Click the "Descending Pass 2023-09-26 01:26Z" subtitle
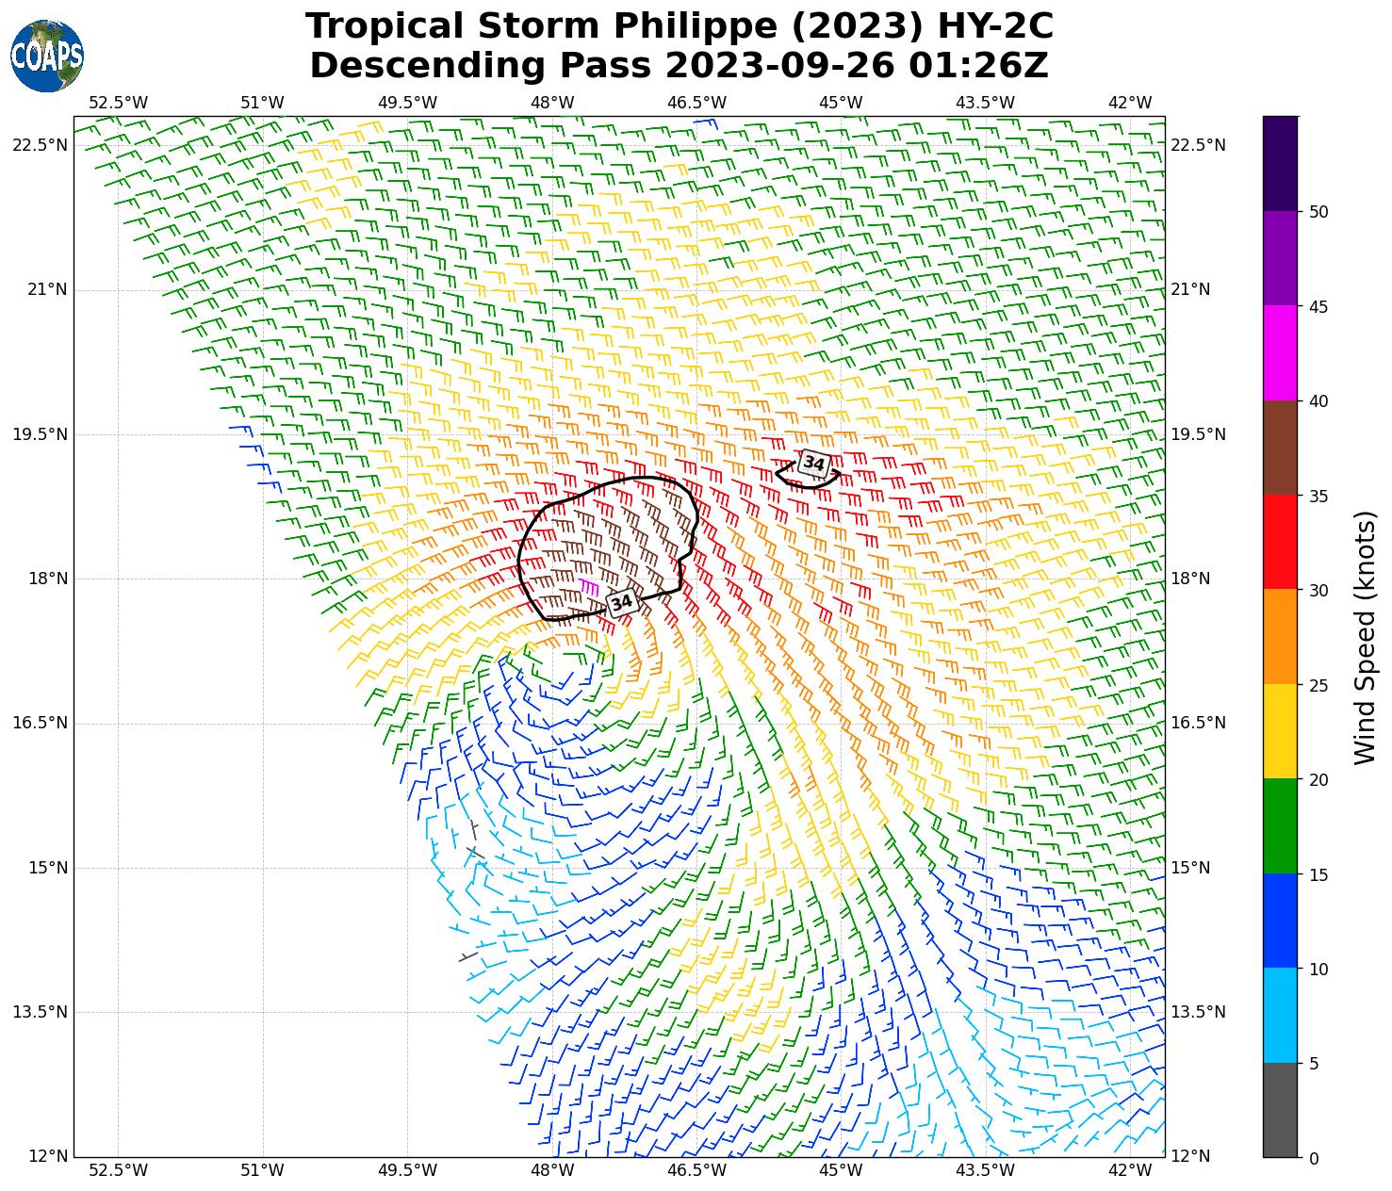This screenshot has height=1191, width=1392. coord(679,66)
